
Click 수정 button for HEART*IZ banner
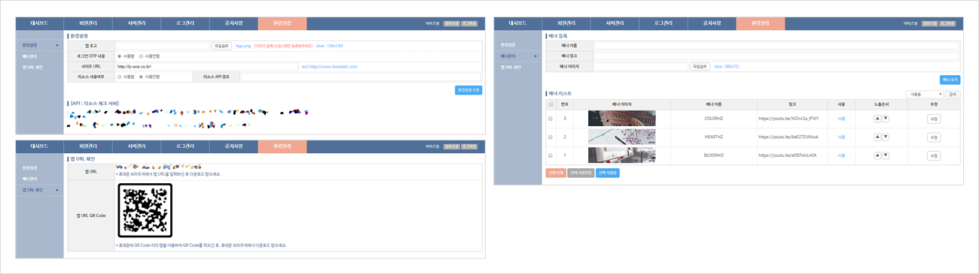[934, 137]
